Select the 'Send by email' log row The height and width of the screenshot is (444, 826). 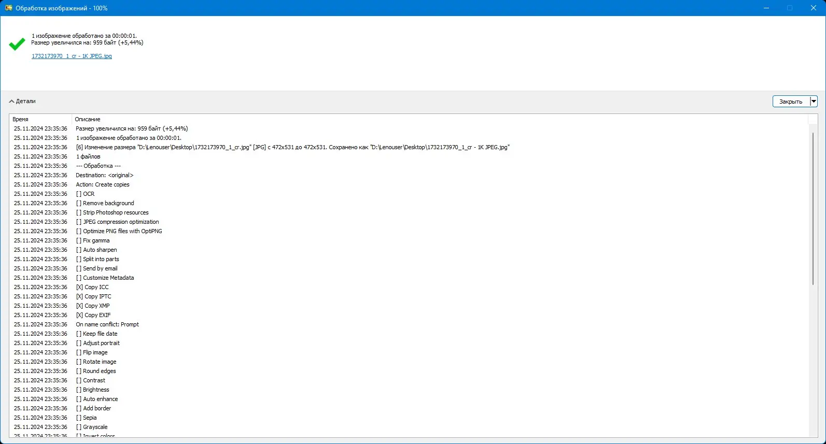[409, 268]
